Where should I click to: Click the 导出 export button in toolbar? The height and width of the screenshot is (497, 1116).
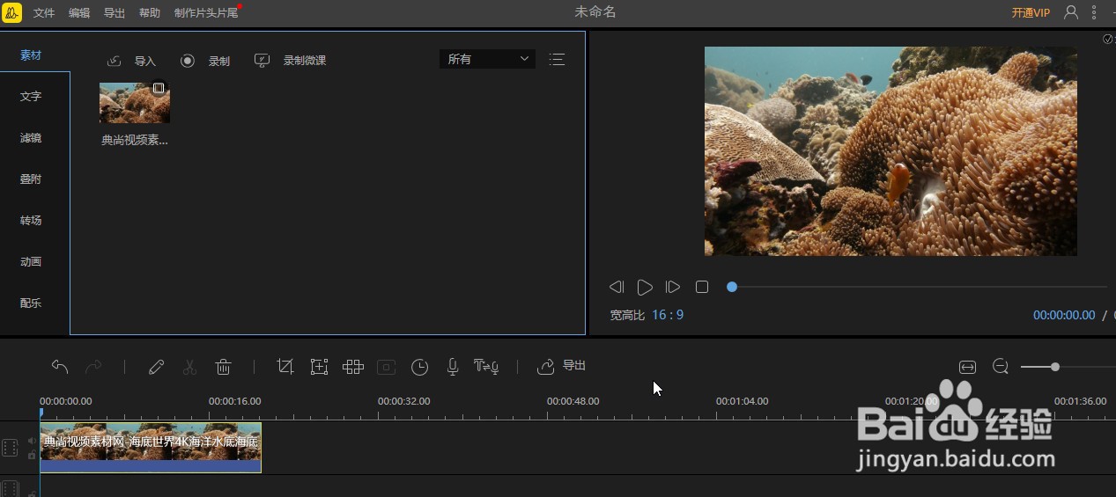pos(561,366)
